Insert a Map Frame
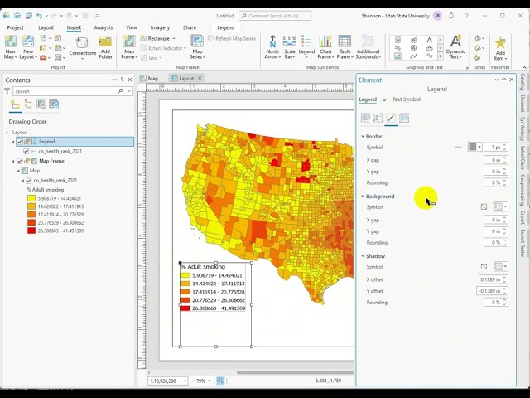Screen dimensions: 530x398 point(129,46)
